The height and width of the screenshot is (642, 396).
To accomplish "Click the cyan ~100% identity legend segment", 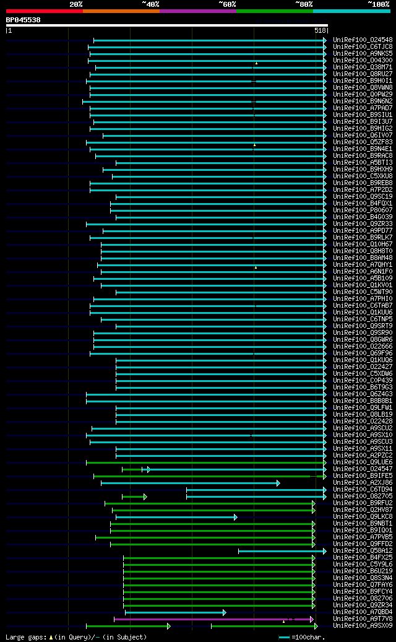I will tap(352, 11).
